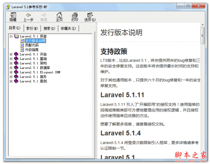
Task: Switch to the 目录(C) tab
Action: coord(15,28)
